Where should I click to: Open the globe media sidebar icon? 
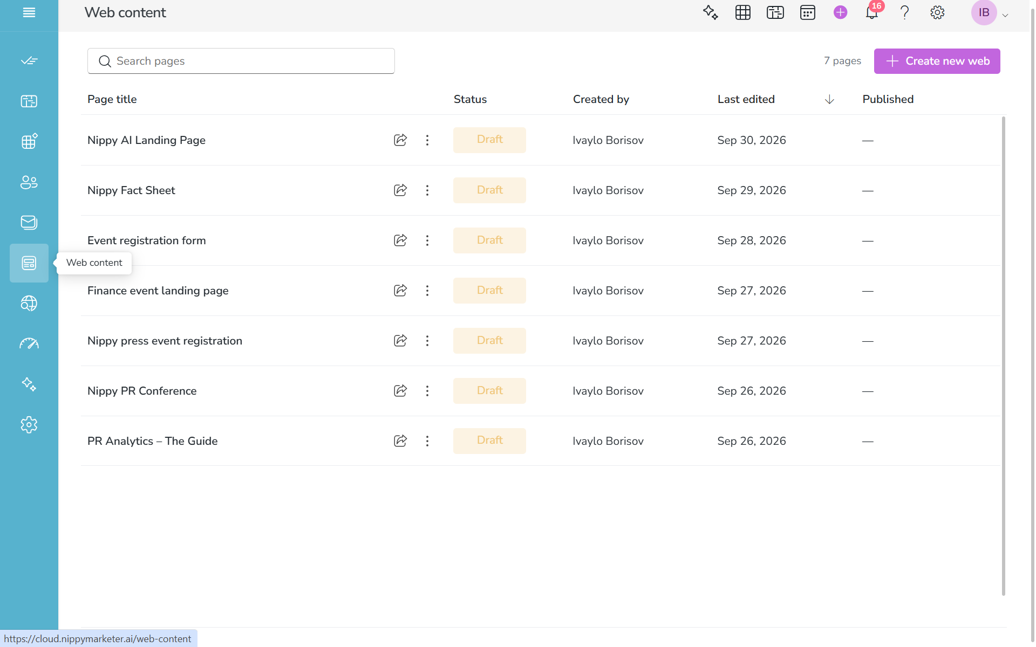(29, 304)
